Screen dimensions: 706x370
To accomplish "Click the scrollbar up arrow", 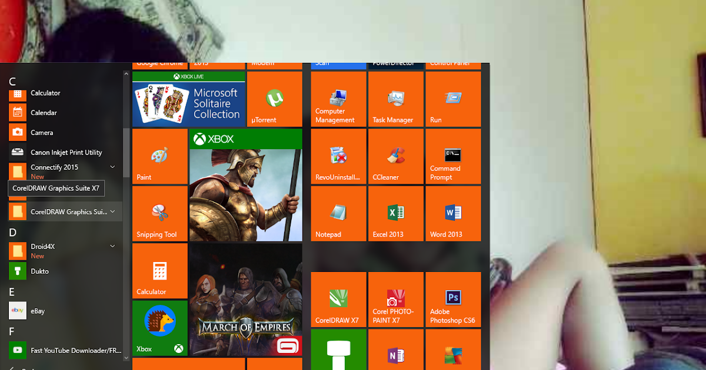I will pos(126,74).
